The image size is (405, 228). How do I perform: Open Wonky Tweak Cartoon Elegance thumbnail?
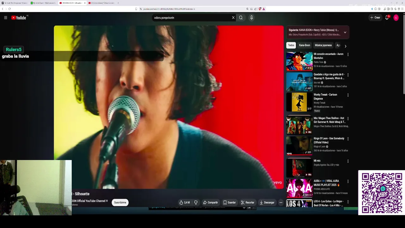click(x=299, y=102)
